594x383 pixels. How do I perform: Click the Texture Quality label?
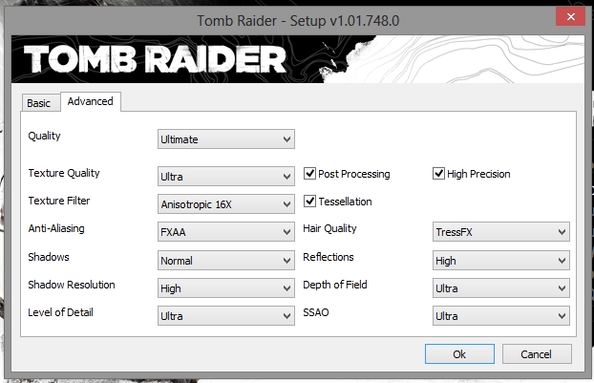[x=64, y=173]
